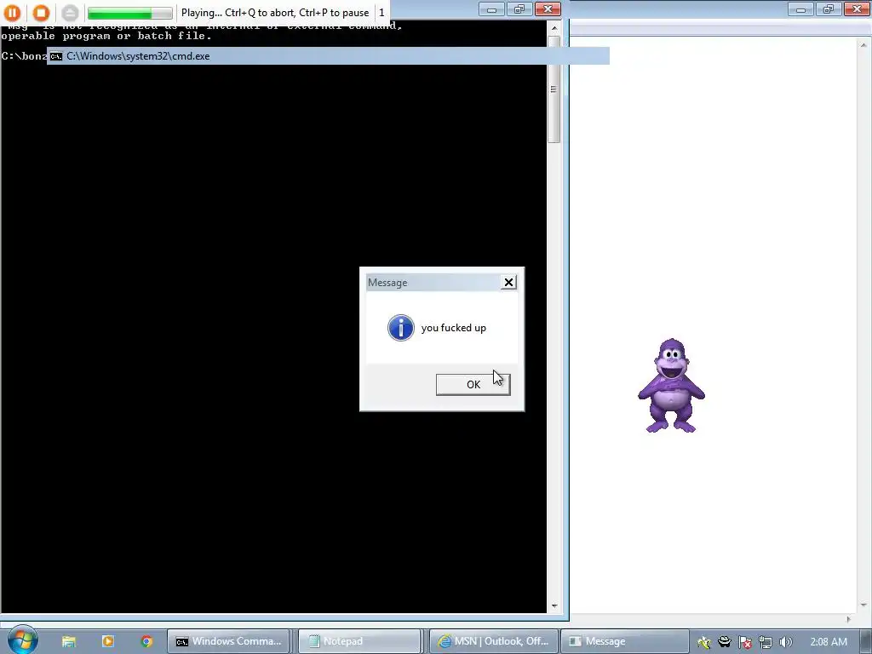The width and height of the screenshot is (872, 654).
Task: Click the 2:08 AM clock
Action: tap(829, 642)
